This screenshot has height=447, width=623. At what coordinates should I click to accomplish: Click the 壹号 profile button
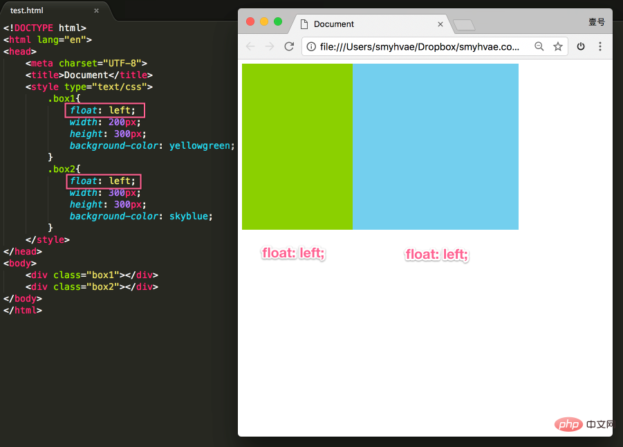596,22
